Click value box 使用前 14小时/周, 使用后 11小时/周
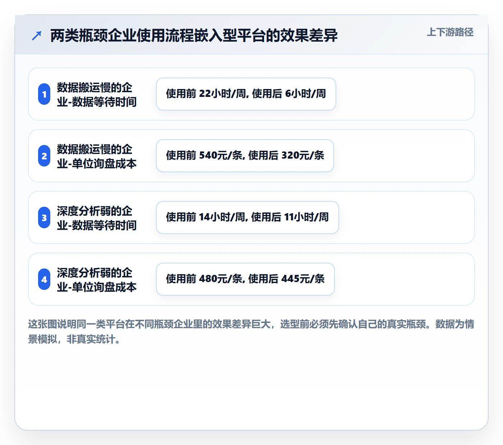Image resolution: width=503 pixels, height=445 pixels. point(248,217)
